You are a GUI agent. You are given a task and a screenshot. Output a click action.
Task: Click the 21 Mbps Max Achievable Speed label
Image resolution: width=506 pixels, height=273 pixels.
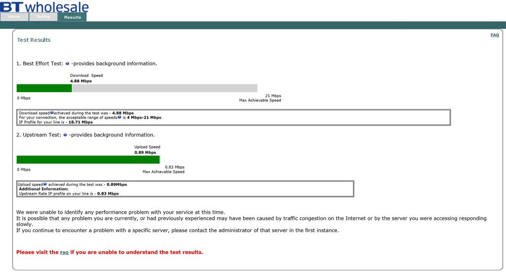click(260, 98)
